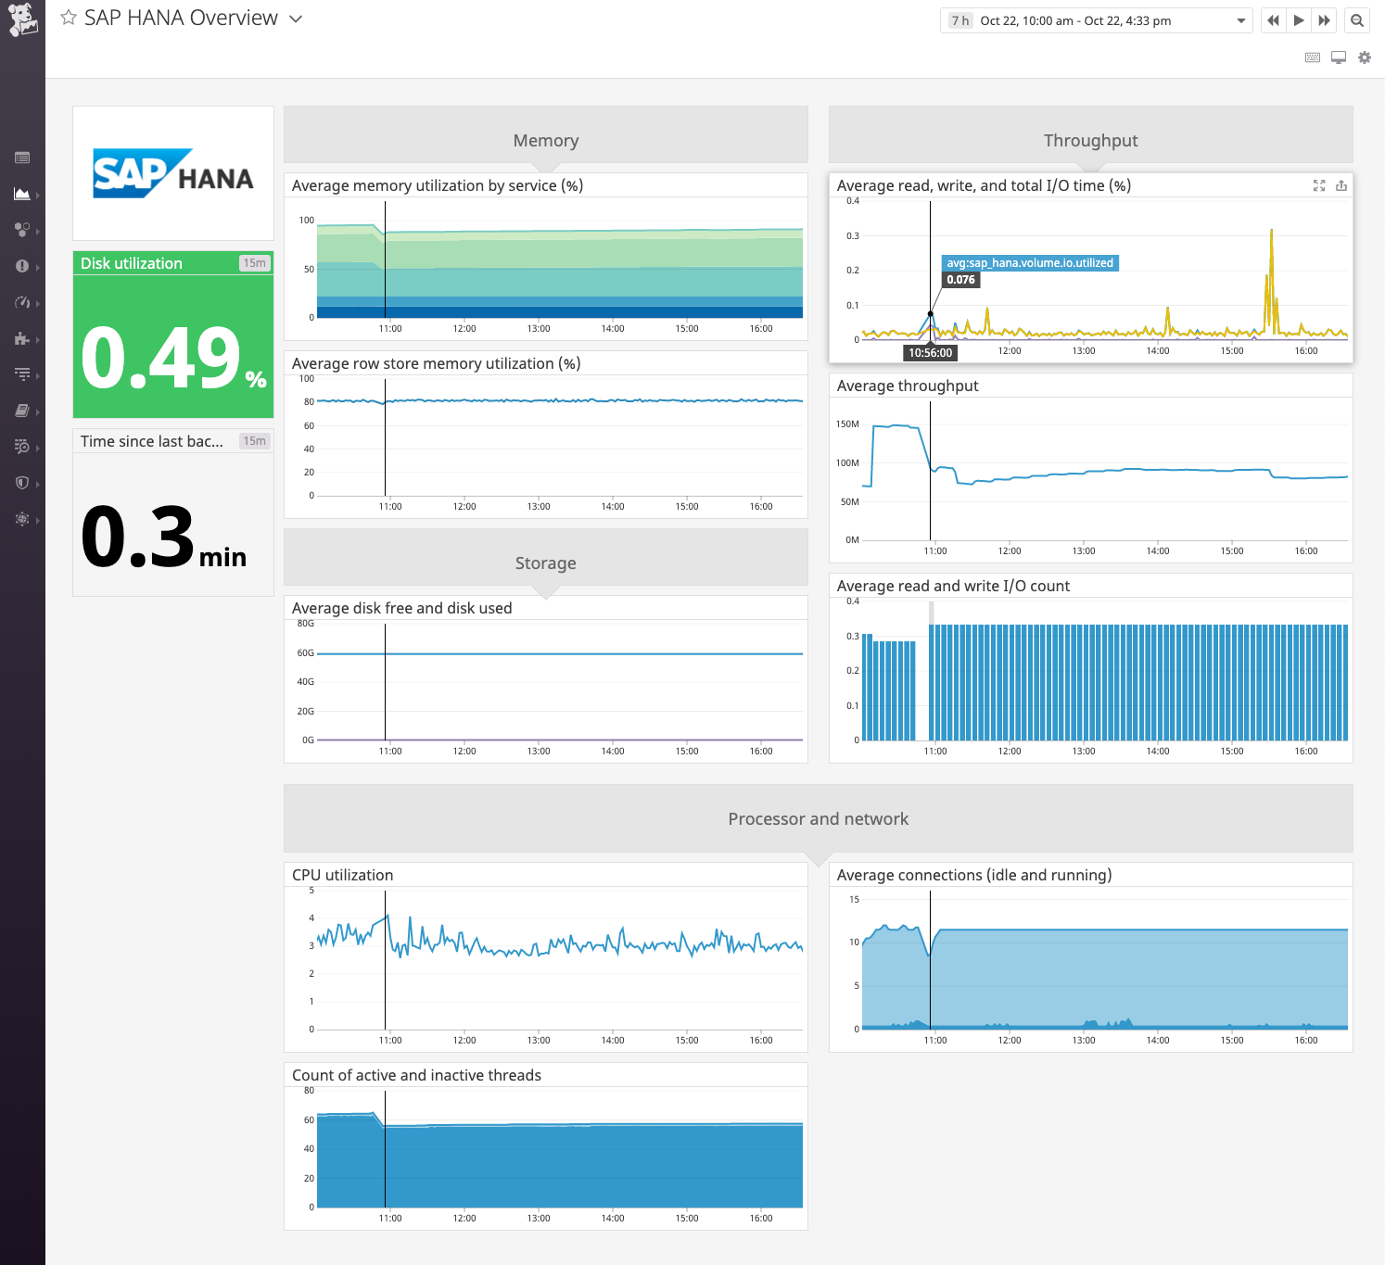
Task: Toggle live playback with the play button
Action: click(x=1299, y=19)
